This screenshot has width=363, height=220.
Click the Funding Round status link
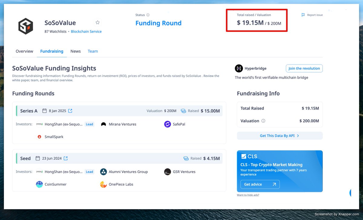[x=159, y=23]
